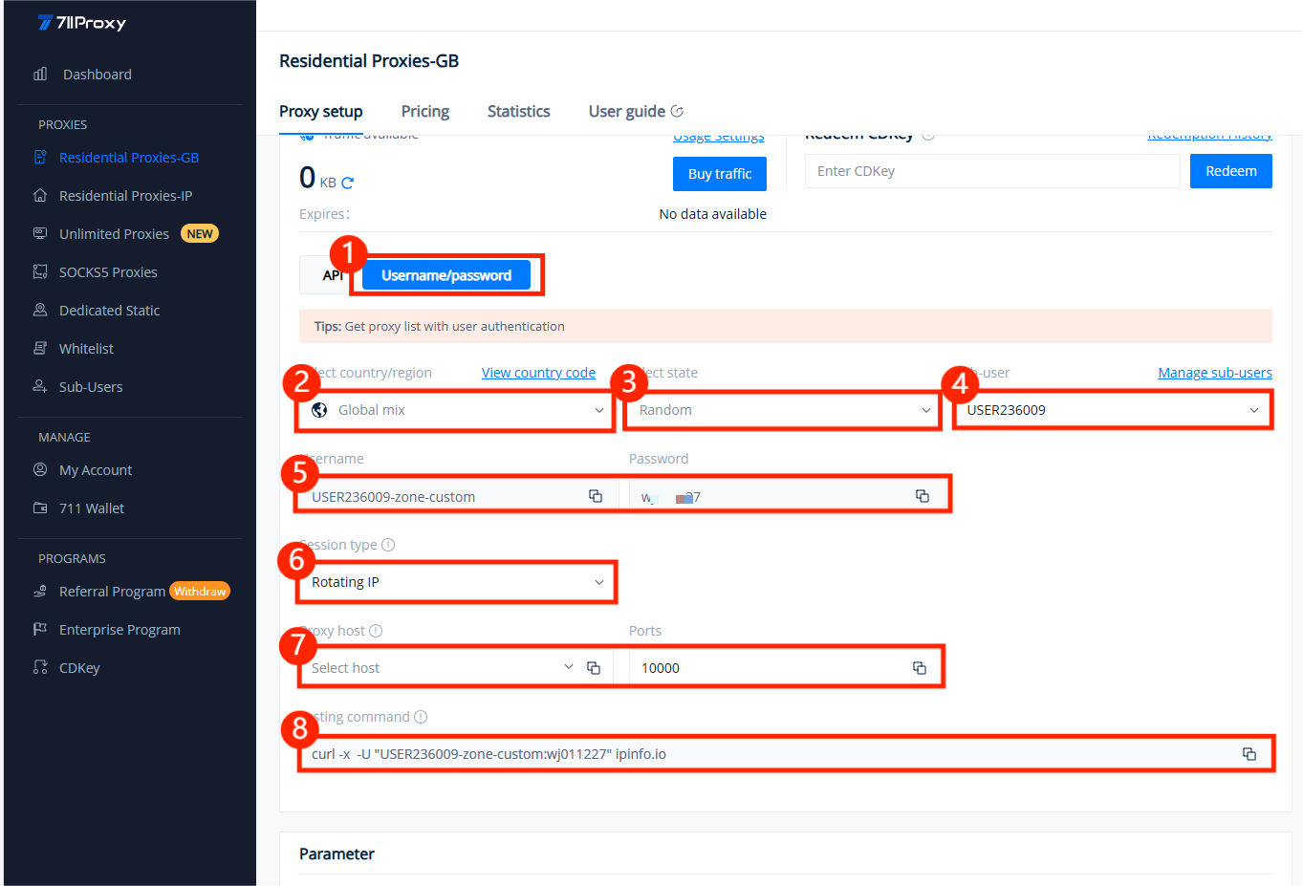
Task: Click the Unlimited Proxies sidebar icon
Action: pos(40,233)
